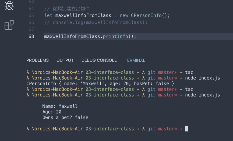This screenshot has height=141, width=233.
Task: Click the terminal cursor at last prompt
Action: coord(186,129)
